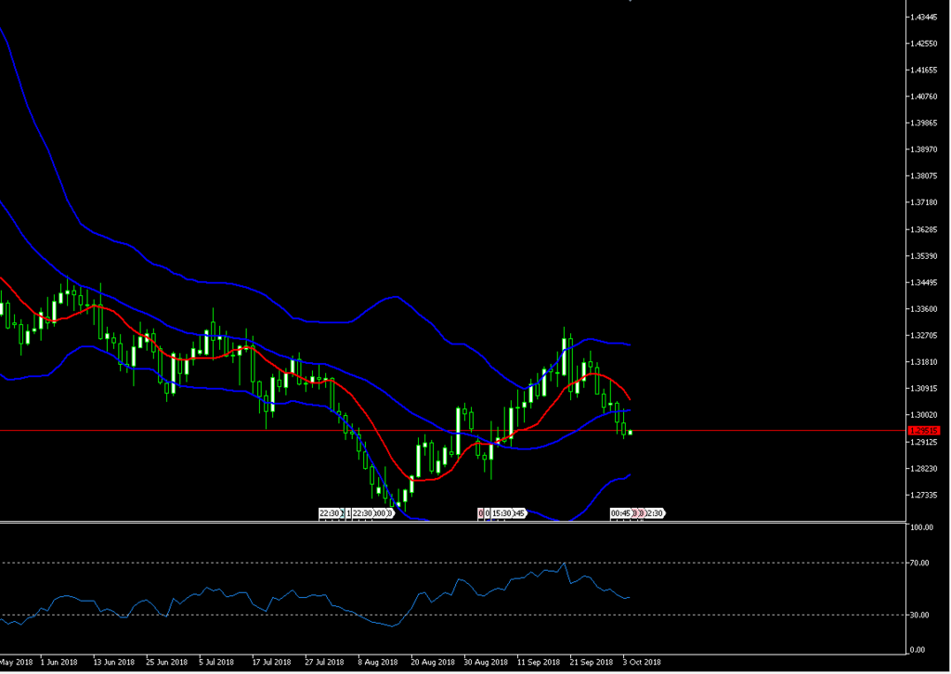Click the second 22:30 event marker
This screenshot has width=951, height=674.
(363, 513)
